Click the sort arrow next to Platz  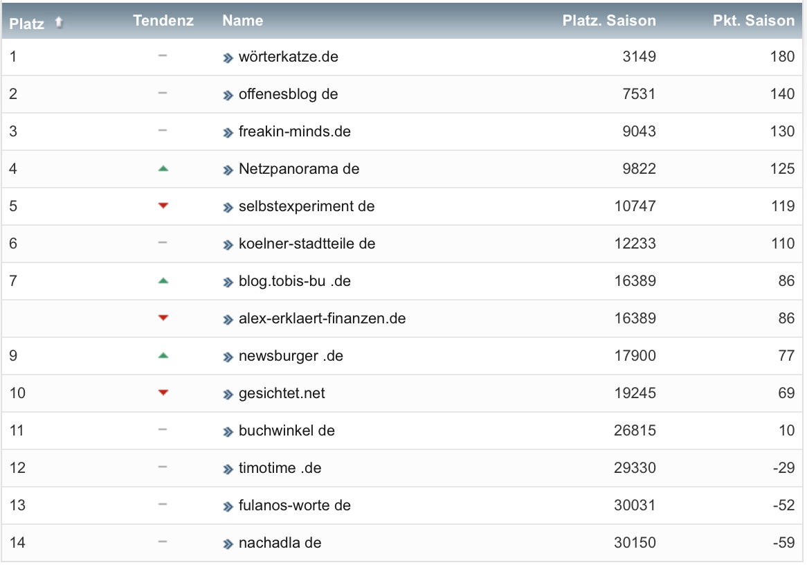coord(60,22)
